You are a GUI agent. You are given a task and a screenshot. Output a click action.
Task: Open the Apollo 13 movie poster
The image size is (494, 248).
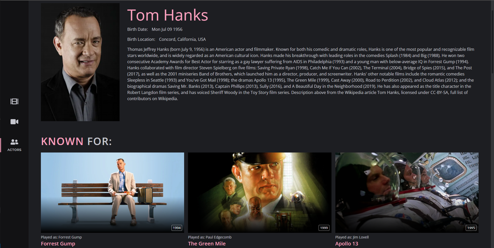pyautogui.click(x=407, y=193)
